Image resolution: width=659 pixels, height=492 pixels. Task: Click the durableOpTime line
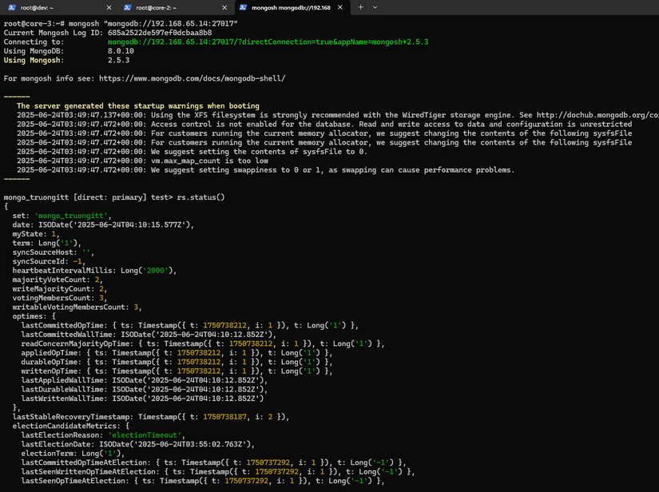coord(177,362)
